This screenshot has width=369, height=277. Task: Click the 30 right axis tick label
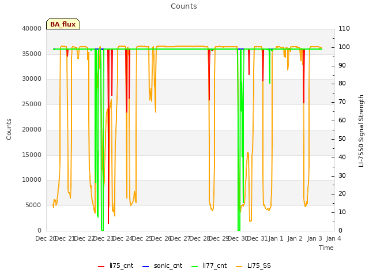[x=342, y=175]
